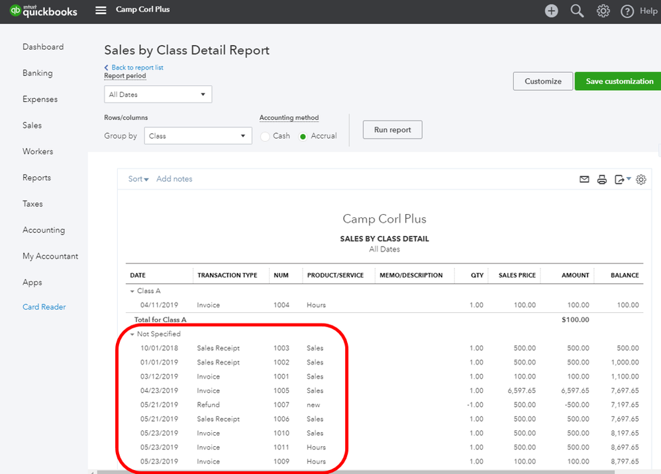
Task: Select the Accrual accounting method
Action: pyautogui.click(x=303, y=137)
